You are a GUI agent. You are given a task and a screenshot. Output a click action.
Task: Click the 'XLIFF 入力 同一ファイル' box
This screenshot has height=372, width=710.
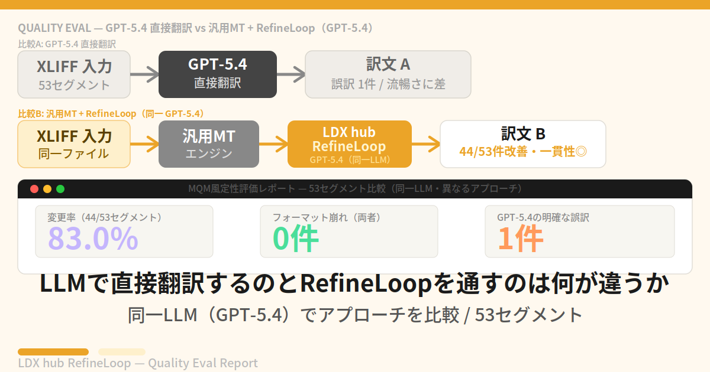point(74,144)
